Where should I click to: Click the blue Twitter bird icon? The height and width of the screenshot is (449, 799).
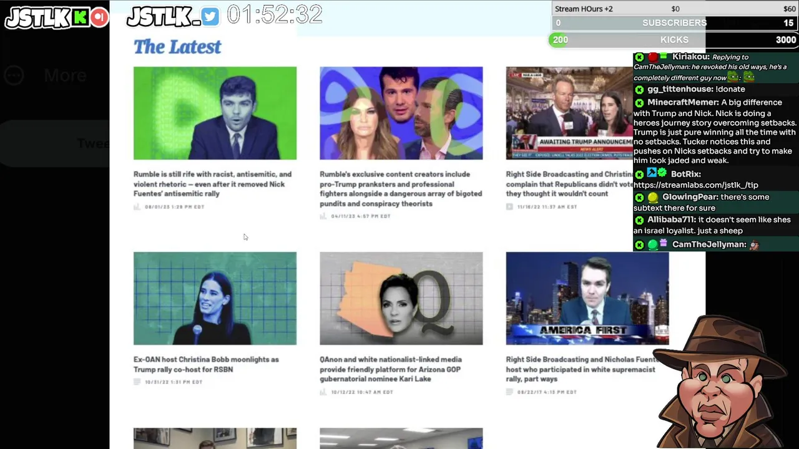click(210, 17)
